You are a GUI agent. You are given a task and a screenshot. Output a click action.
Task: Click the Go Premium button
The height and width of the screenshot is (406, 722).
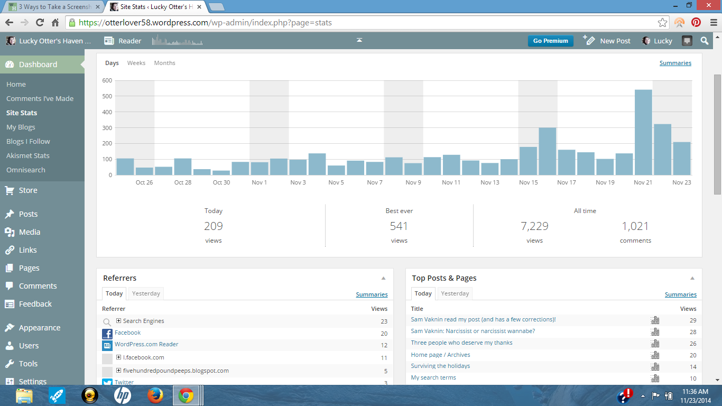coord(550,41)
